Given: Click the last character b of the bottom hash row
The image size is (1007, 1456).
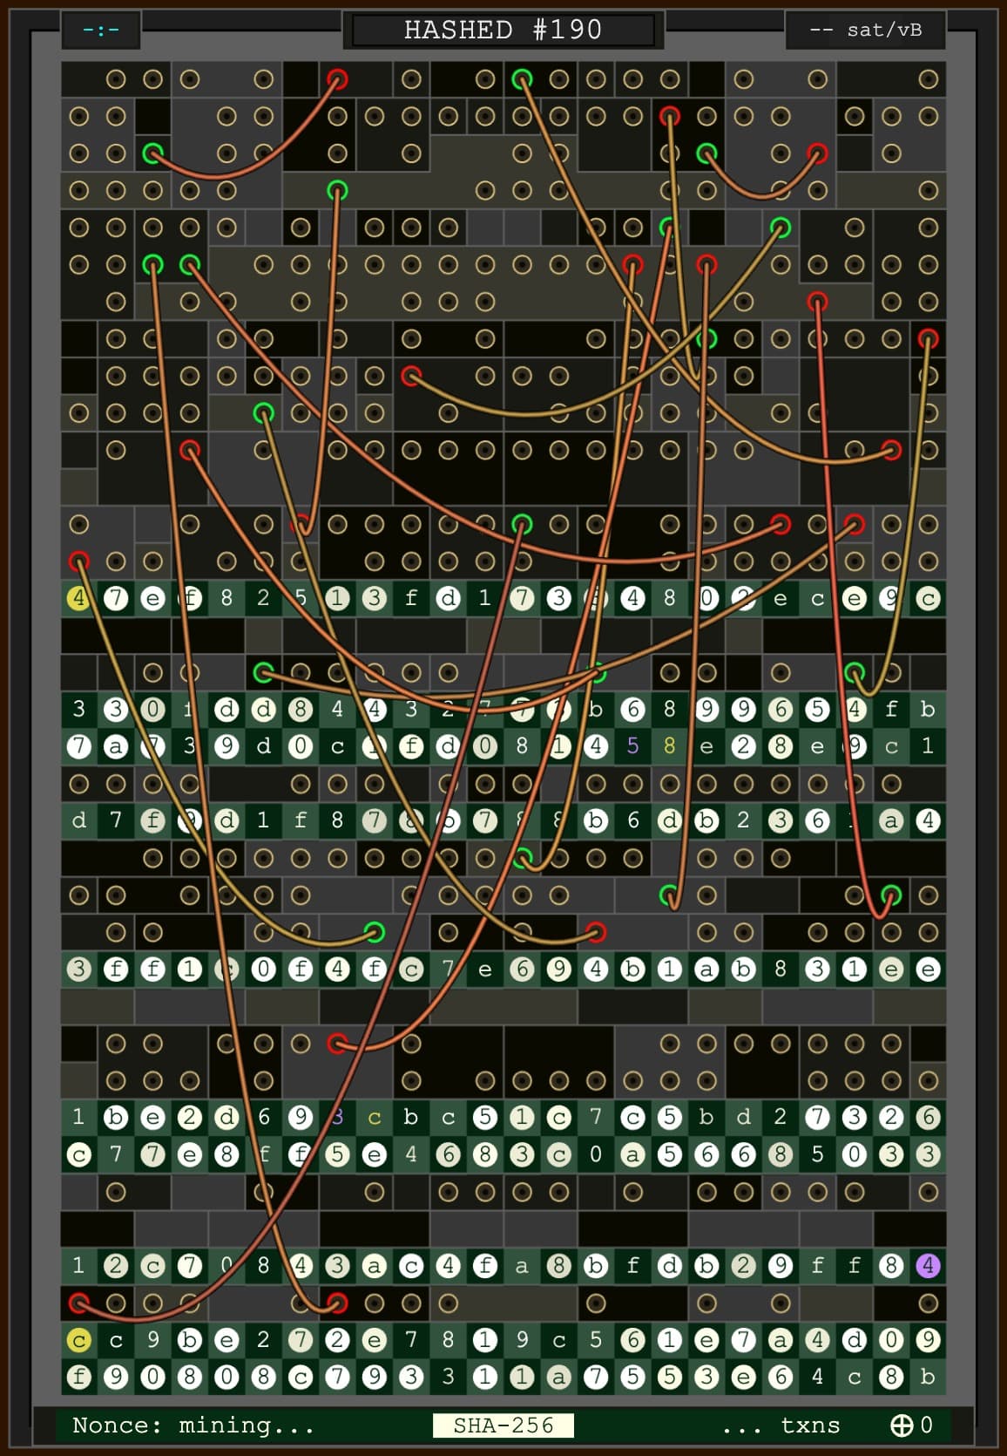Looking at the screenshot, I should point(928,1377).
